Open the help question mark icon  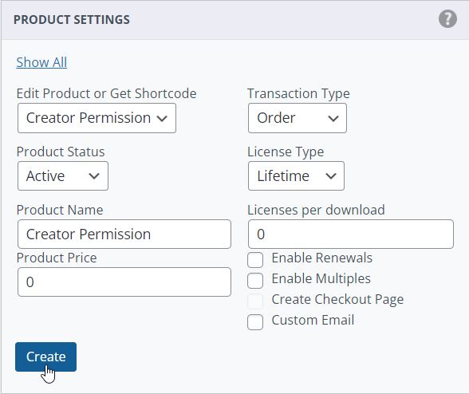[447, 19]
